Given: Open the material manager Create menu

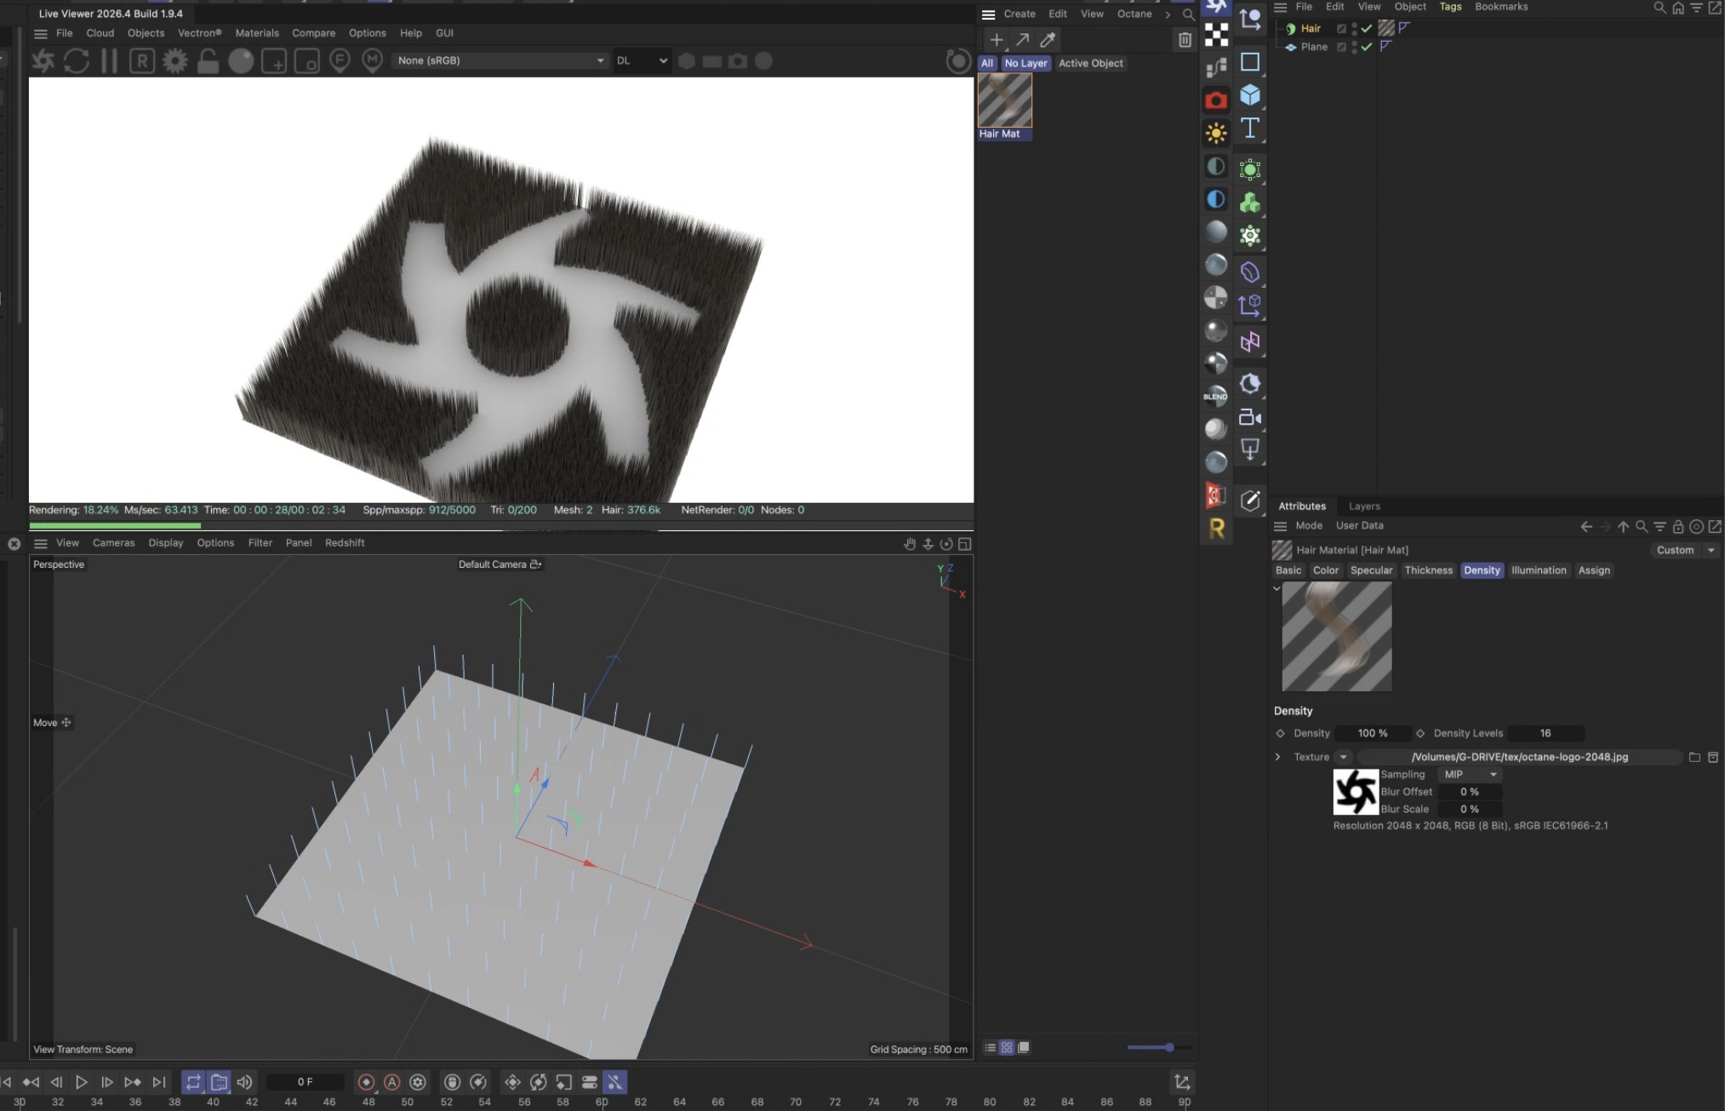Looking at the screenshot, I should click(1019, 14).
